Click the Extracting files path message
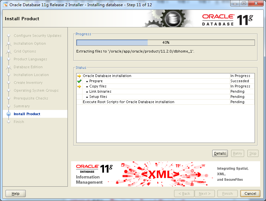 point(135,51)
